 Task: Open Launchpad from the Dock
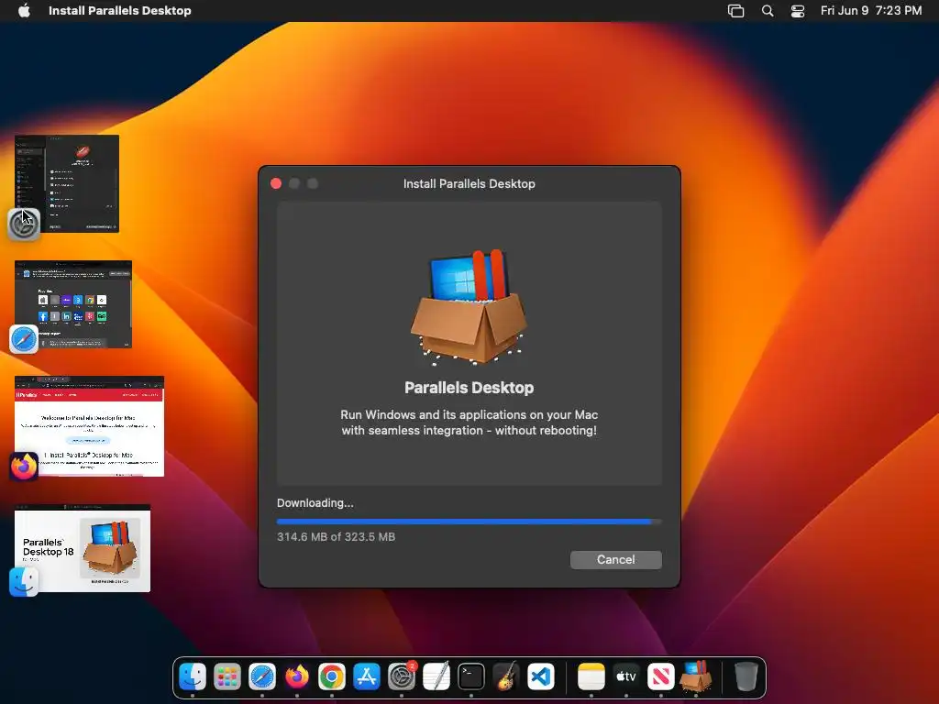click(x=227, y=677)
